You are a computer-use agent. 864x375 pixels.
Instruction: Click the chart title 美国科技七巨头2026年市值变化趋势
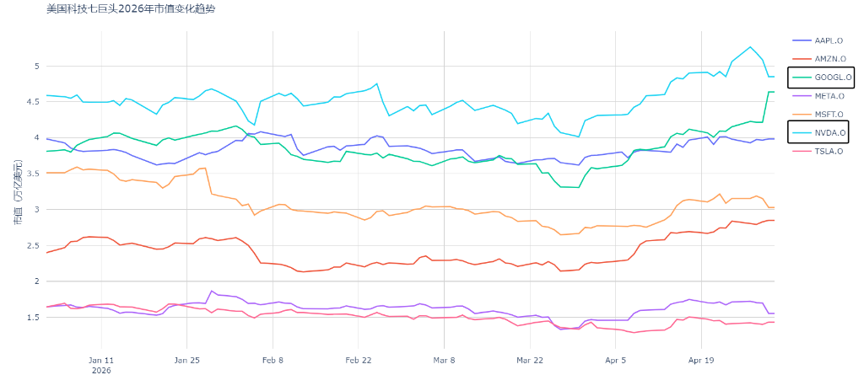point(131,9)
